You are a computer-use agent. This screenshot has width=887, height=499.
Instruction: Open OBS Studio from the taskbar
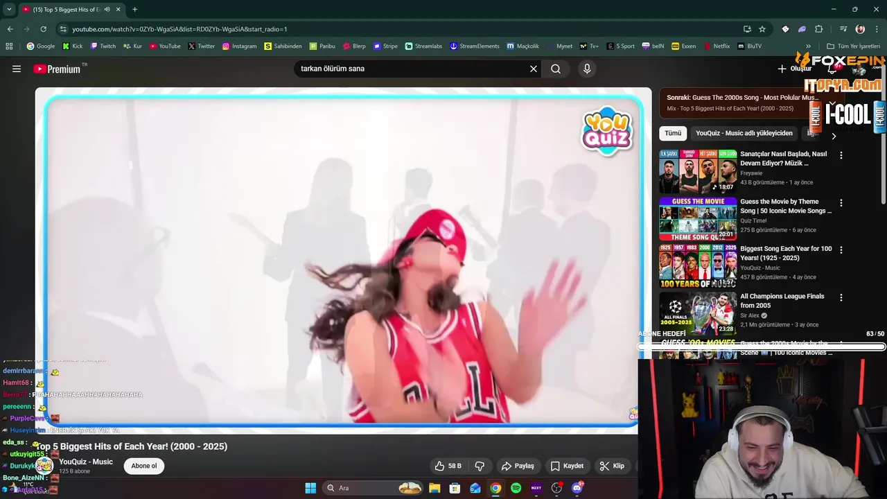tap(556, 488)
